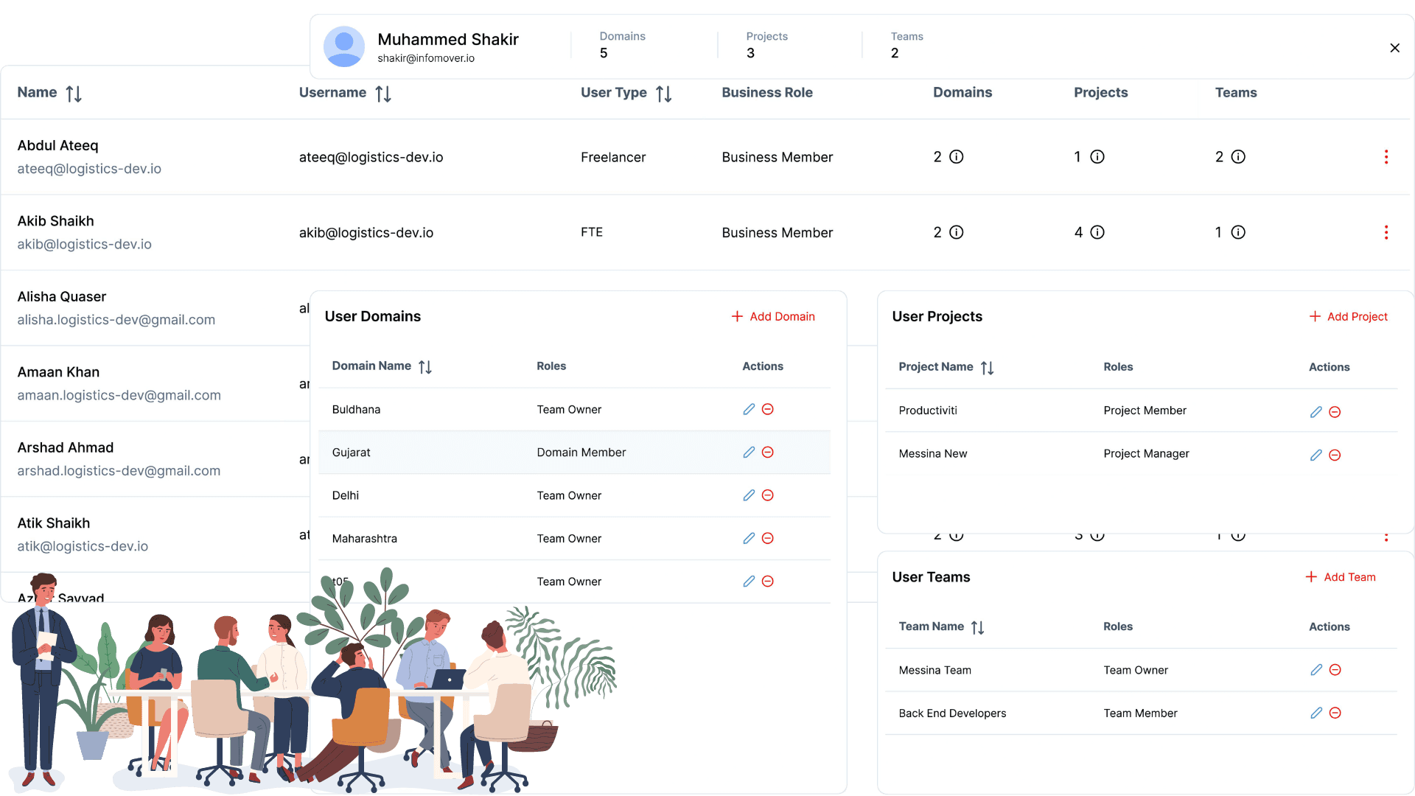This screenshot has width=1415, height=796.
Task: Edit the Productiviti project role
Action: 1316,412
